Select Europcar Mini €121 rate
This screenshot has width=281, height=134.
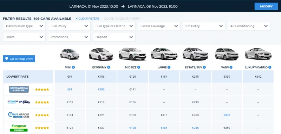[70, 128]
